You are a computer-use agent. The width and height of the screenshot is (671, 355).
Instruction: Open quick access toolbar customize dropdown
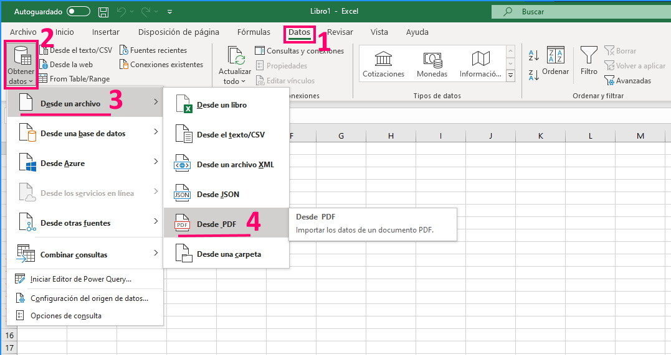point(170,12)
